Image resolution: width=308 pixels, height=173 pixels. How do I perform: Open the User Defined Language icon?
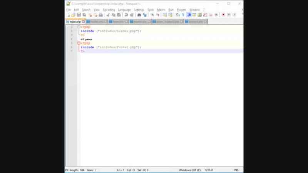(x=194, y=15)
